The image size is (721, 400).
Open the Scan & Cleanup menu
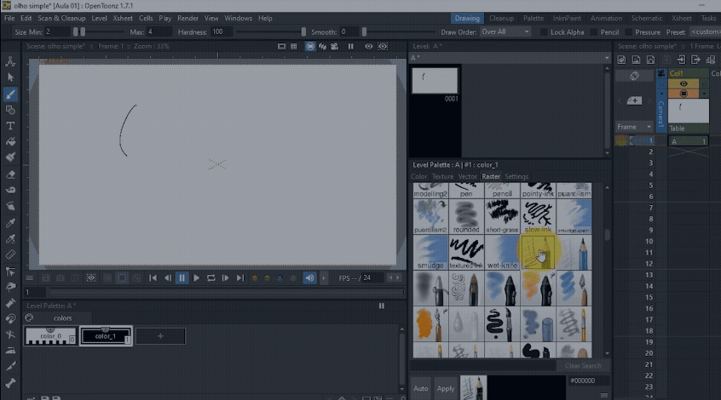tap(61, 19)
